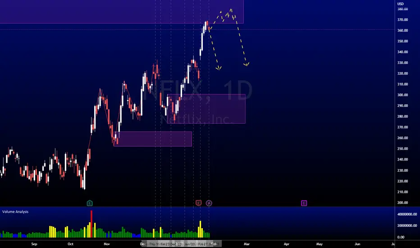This screenshot has height=248, width=420.
Task: Click the 340.00 price axis label
Action: click(402, 52)
